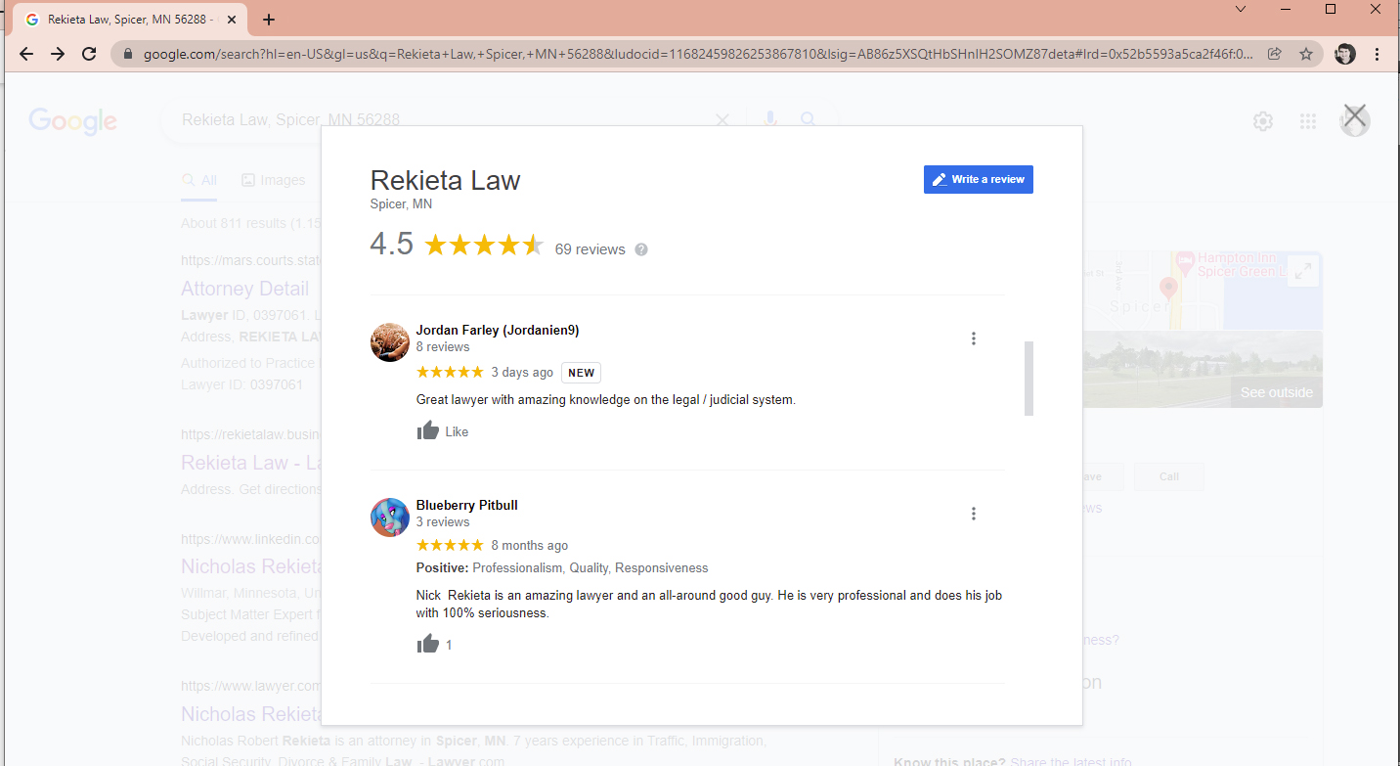The width and height of the screenshot is (1400, 766).
Task: Click the See outside street view button
Action: tap(1276, 392)
